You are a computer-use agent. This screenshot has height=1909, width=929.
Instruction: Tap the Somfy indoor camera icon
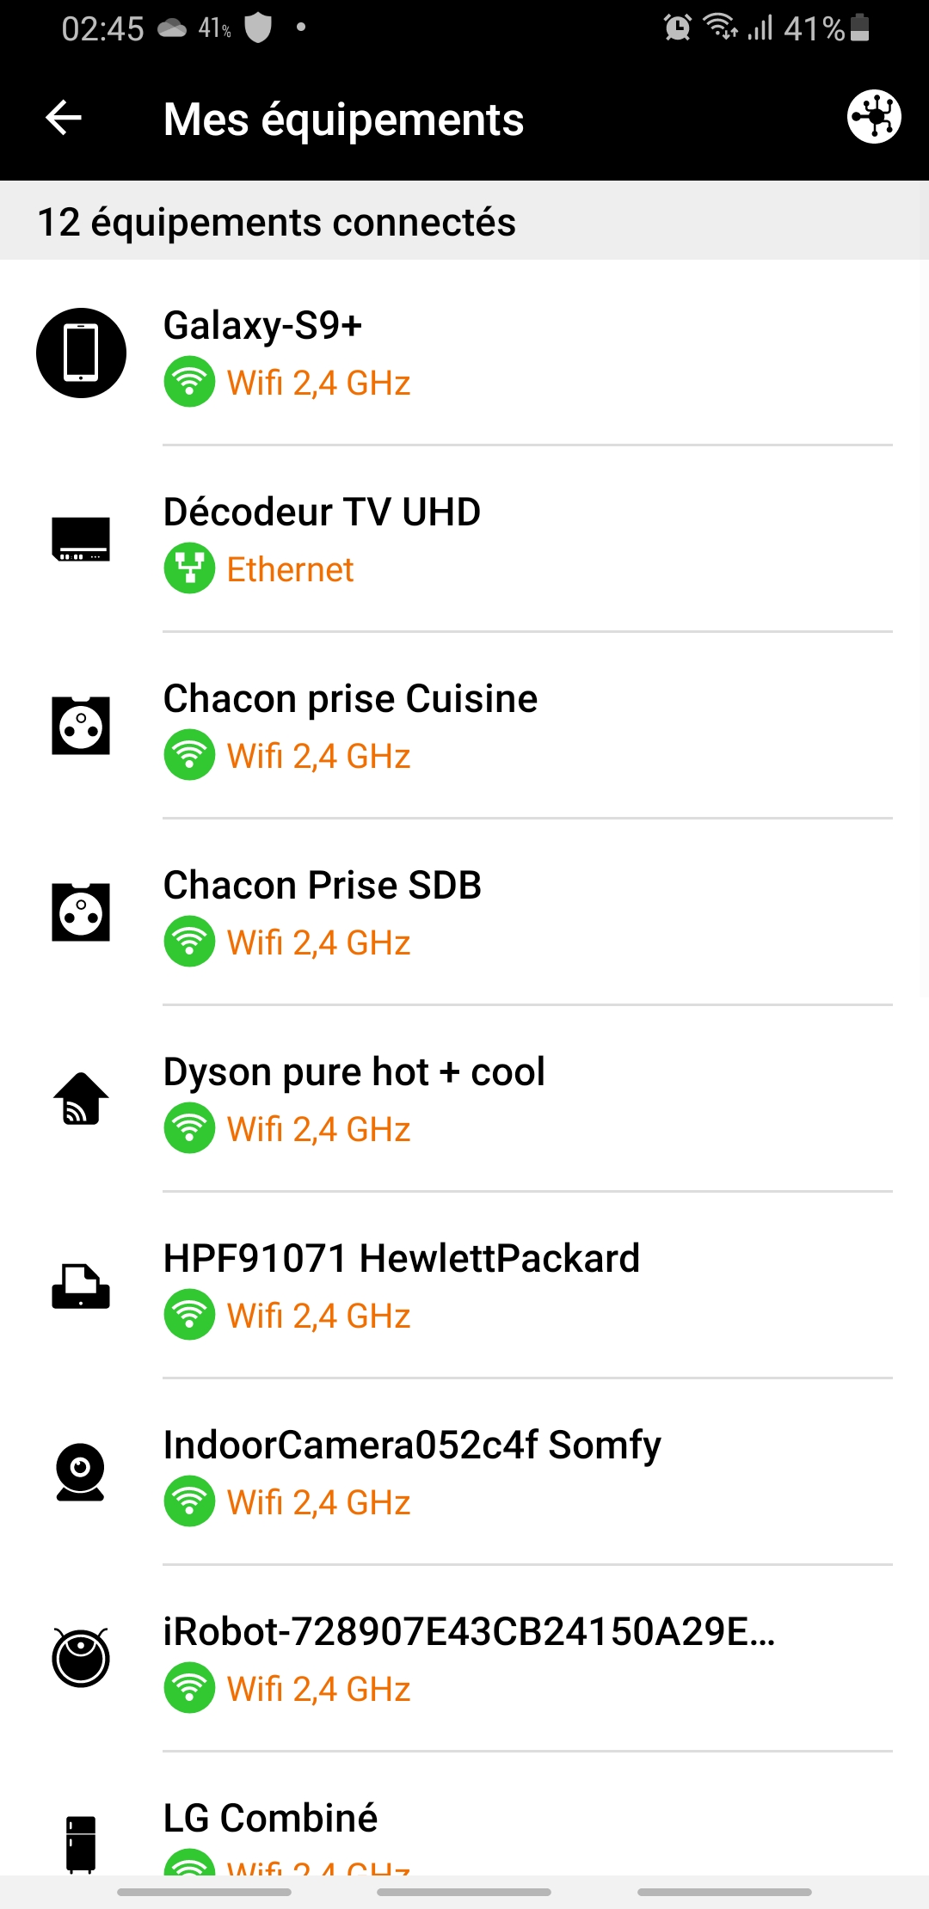(81, 1472)
